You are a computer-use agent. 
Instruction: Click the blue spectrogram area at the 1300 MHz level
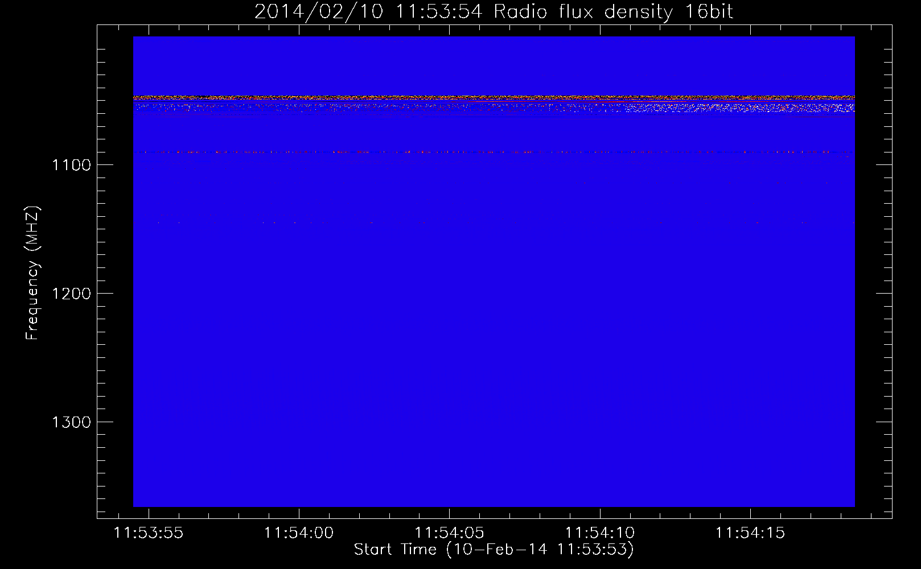click(x=494, y=422)
